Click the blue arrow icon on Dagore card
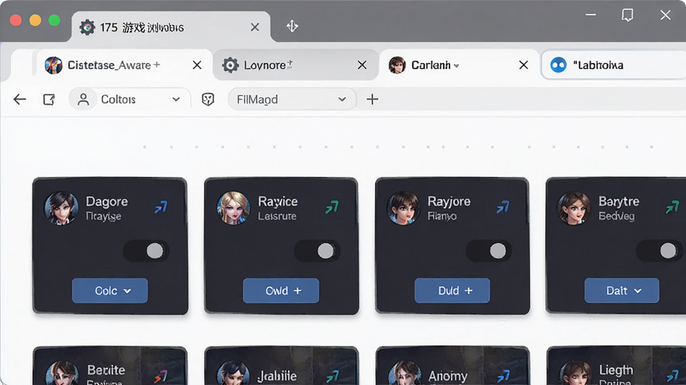686x385 pixels. [x=161, y=207]
